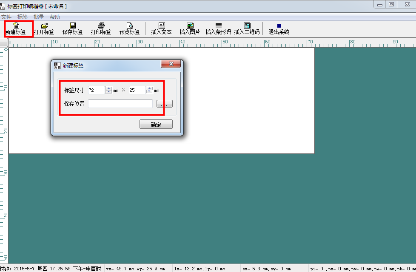Open the 文件 menu
The width and height of the screenshot is (416, 272).
[6, 17]
